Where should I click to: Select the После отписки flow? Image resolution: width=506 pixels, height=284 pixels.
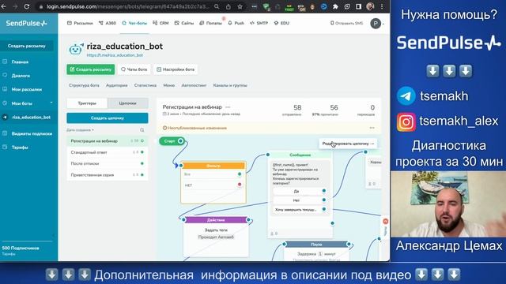[x=108, y=163]
